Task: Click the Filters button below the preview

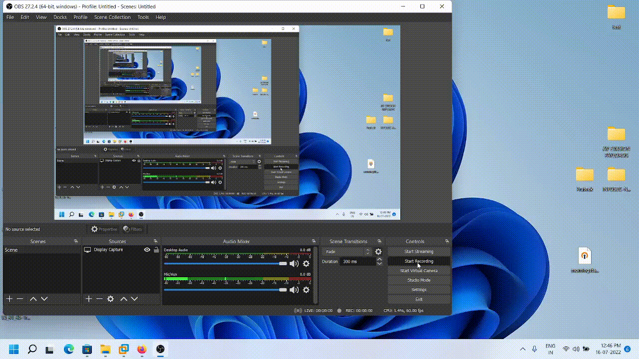Action: (x=132, y=229)
